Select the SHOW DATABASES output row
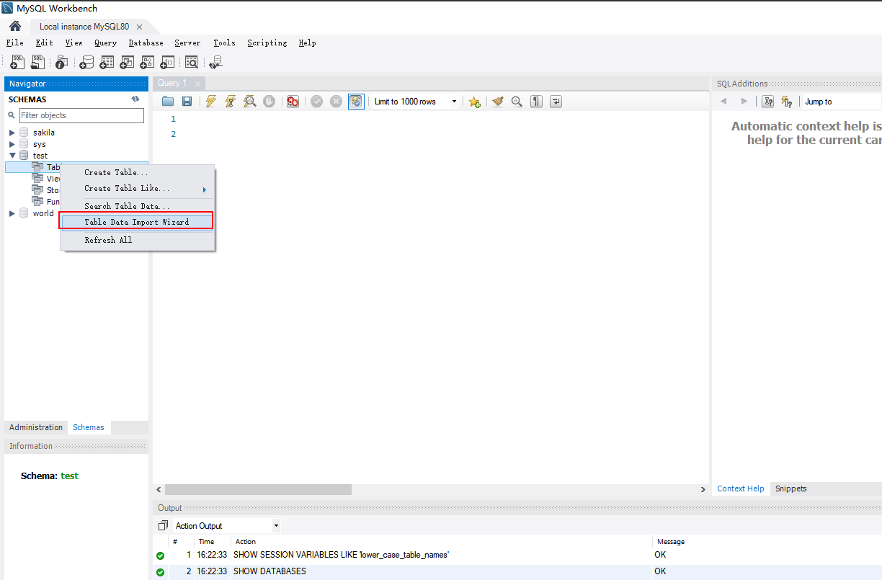 click(x=517, y=571)
